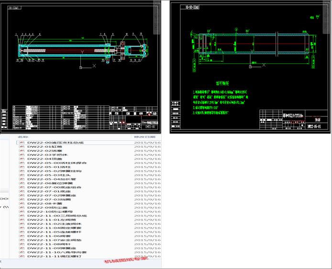Sort files by the 修改日期 column header

(x=144, y=137)
